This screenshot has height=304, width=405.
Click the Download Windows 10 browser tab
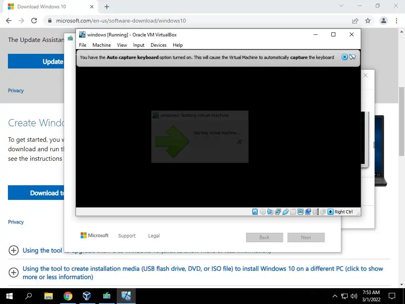tap(50, 7)
